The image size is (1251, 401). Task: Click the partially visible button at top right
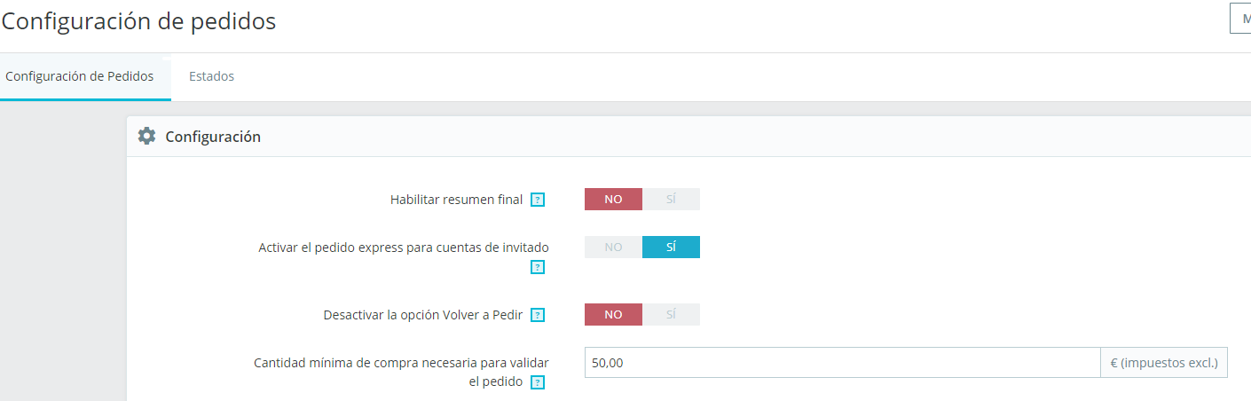point(1240,18)
